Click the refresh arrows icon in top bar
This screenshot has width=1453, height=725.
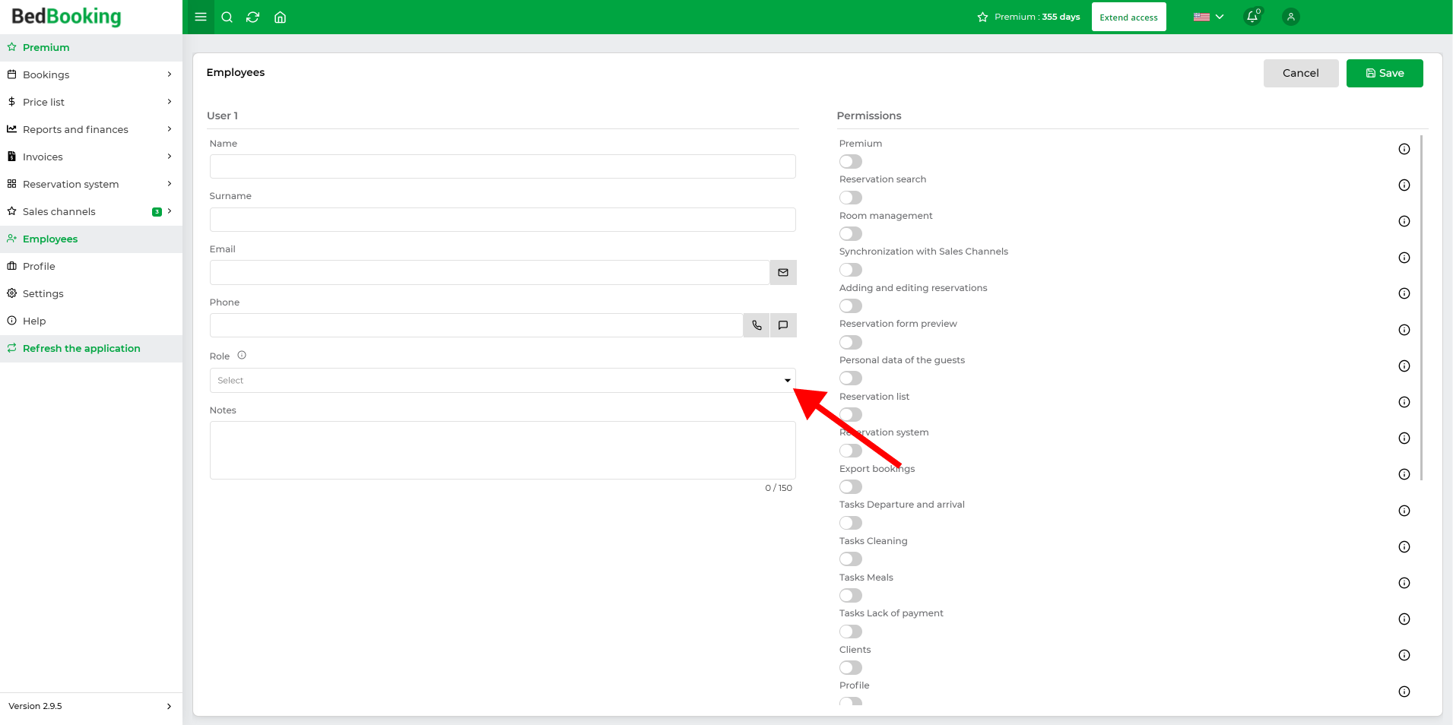point(253,17)
